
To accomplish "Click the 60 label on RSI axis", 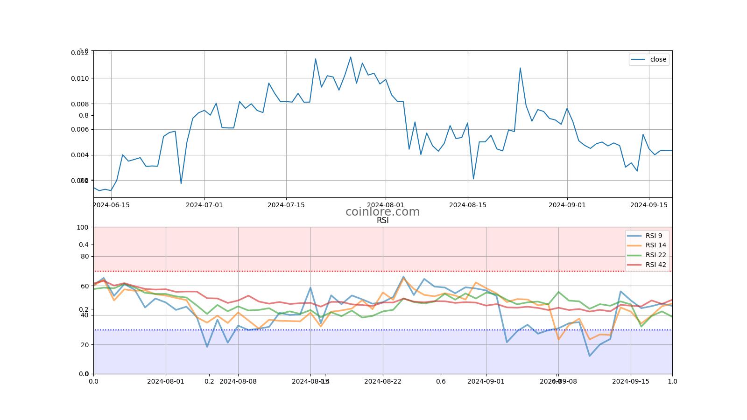I will pyautogui.click(x=85, y=286).
